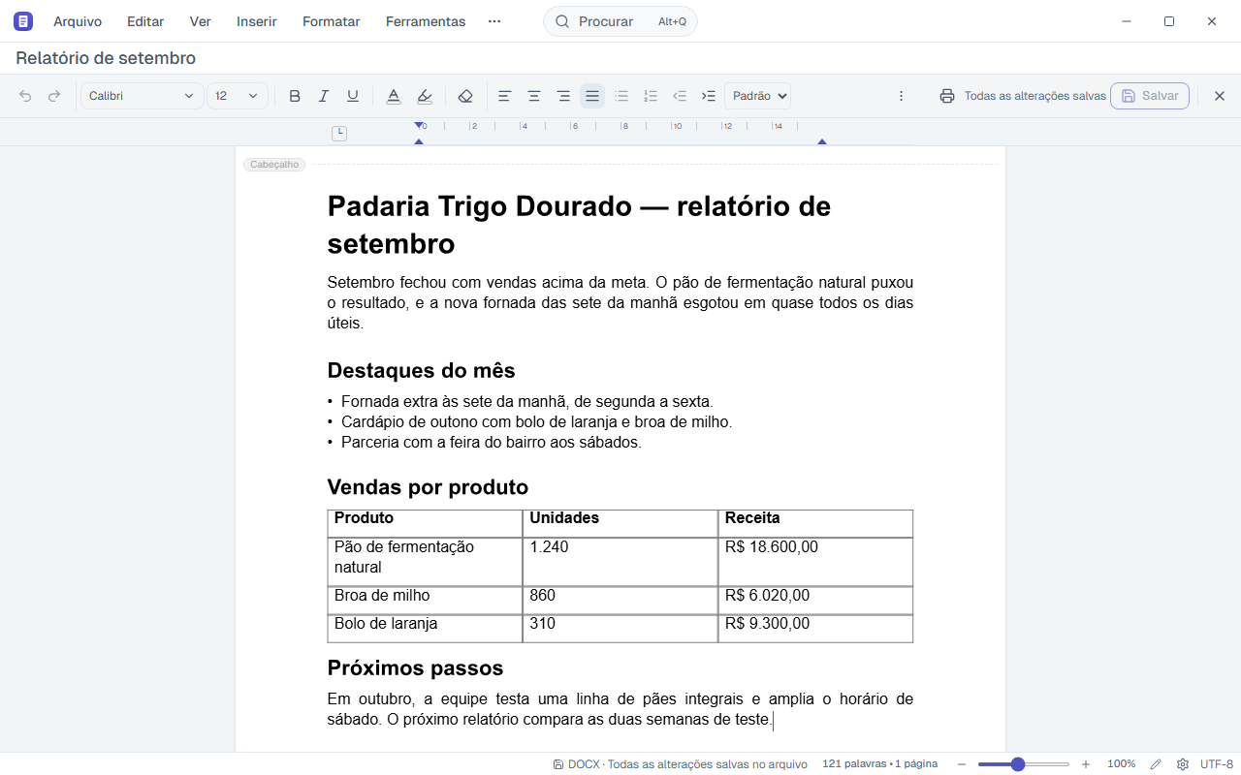The width and height of the screenshot is (1241, 775).
Task: Click the cell with 1.240 units
Action: click(620, 562)
